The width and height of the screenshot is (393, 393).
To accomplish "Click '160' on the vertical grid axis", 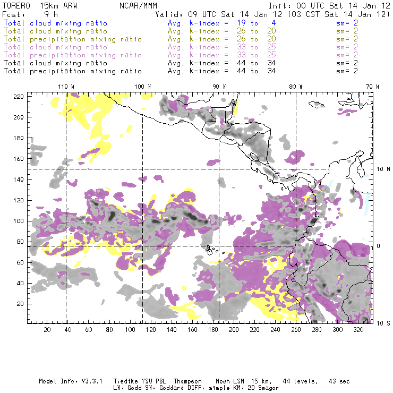I will (x=19, y=159).
